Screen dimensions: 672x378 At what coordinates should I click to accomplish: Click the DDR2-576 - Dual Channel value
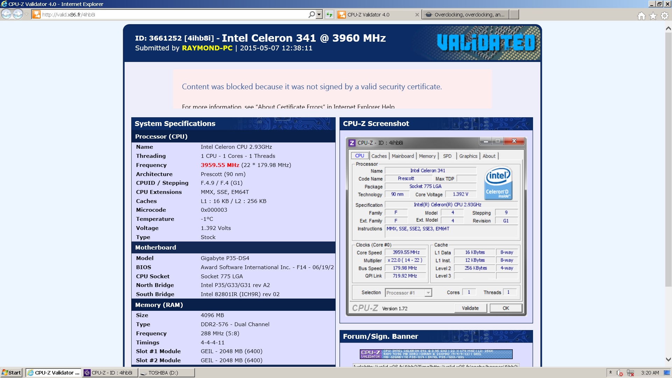(x=235, y=324)
